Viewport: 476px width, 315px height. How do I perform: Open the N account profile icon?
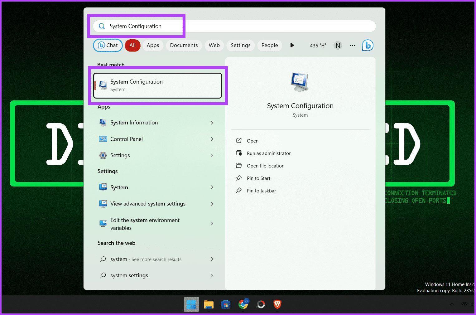click(x=338, y=45)
